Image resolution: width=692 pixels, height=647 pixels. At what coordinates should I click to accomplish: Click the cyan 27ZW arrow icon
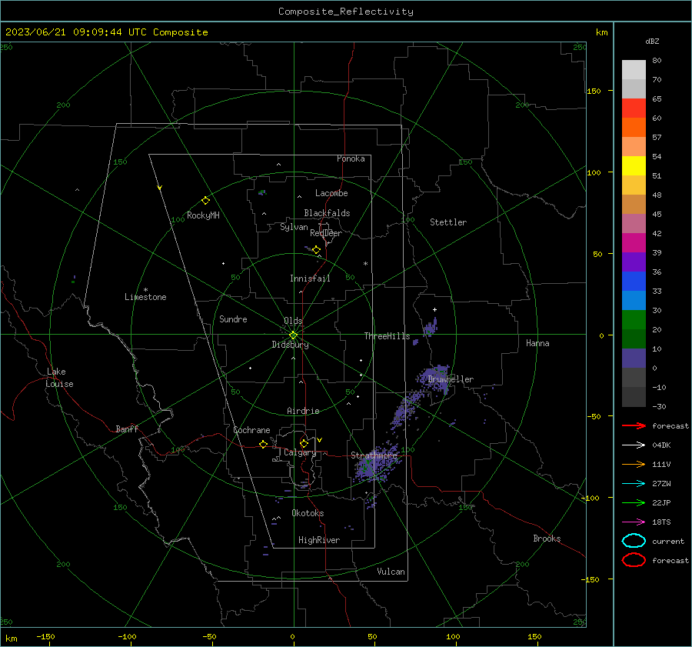[634, 484]
